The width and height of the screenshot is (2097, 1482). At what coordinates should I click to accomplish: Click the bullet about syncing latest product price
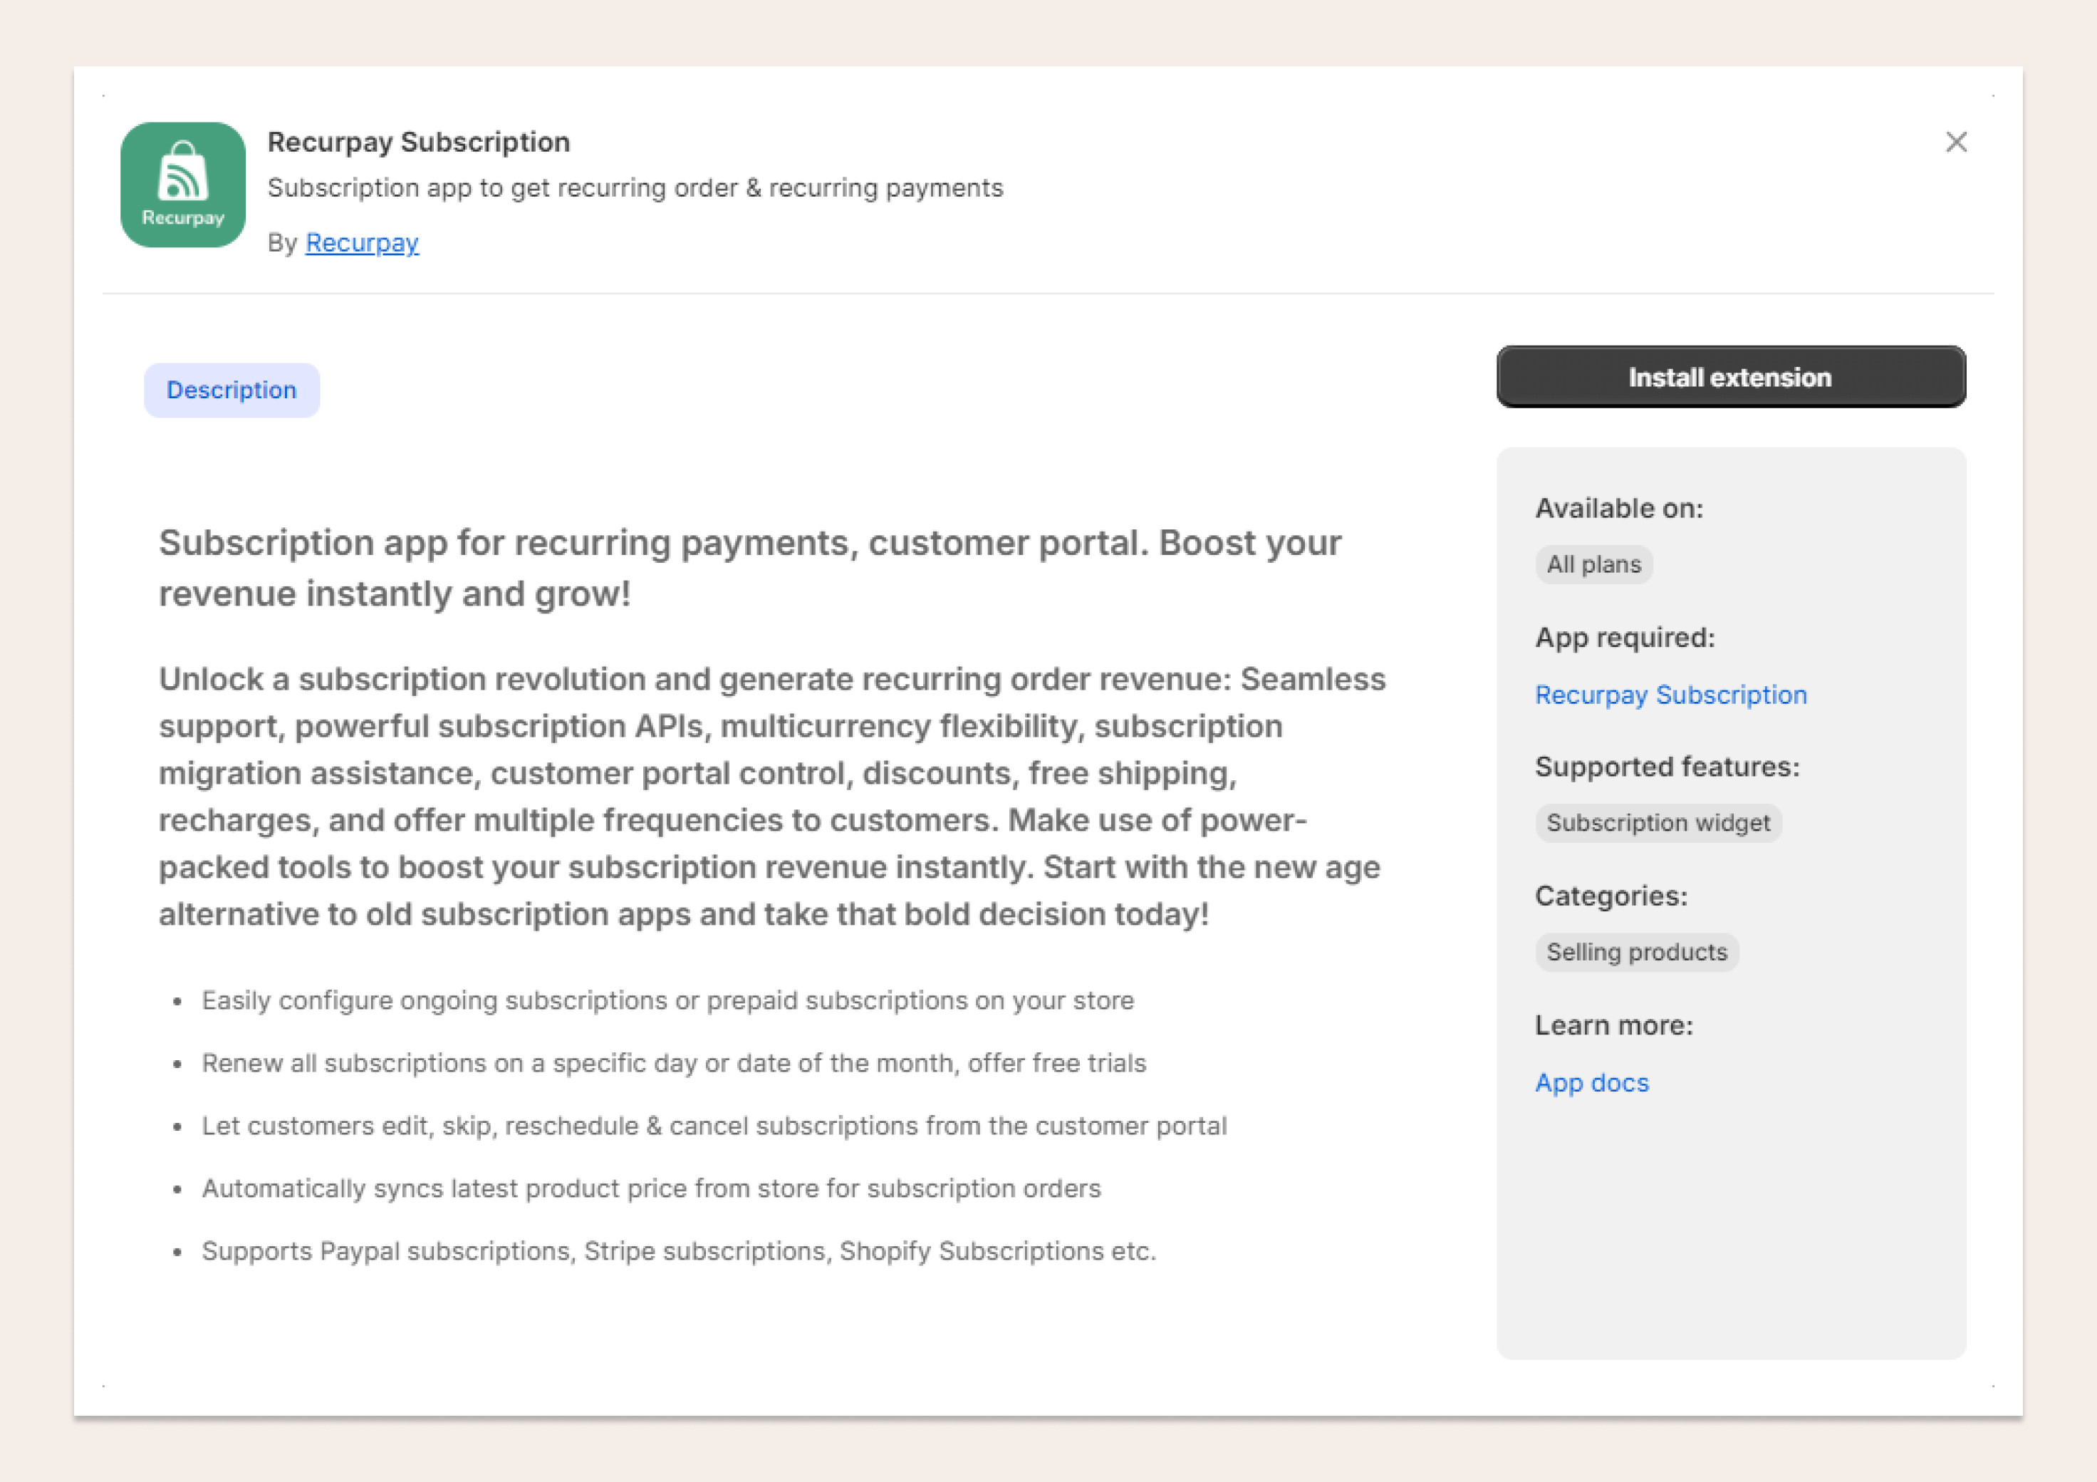pyautogui.click(x=651, y=1188)
